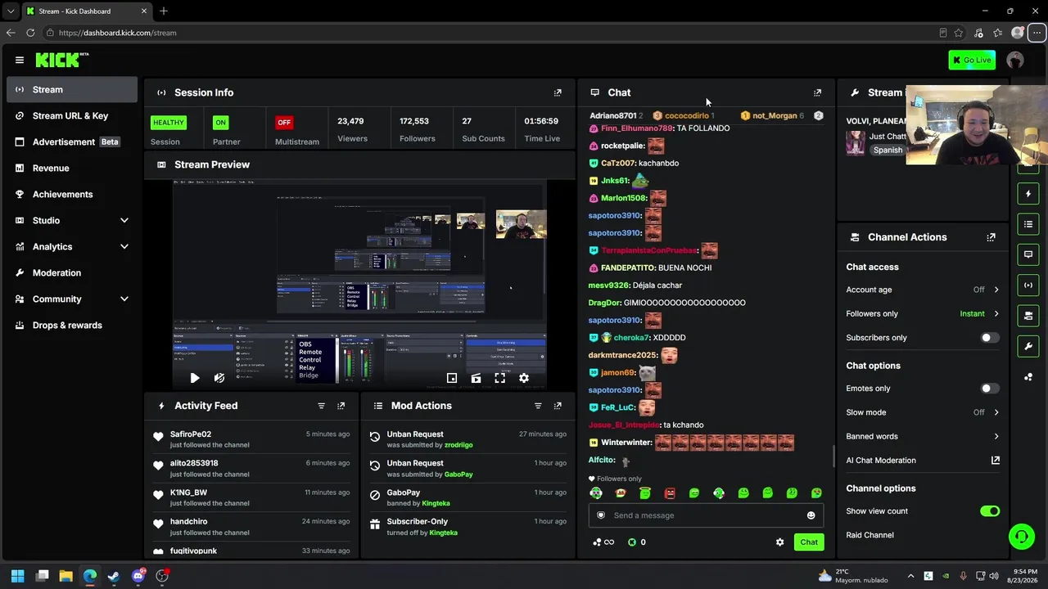Open Stream URL & Key page

click(x=72, y=116)
